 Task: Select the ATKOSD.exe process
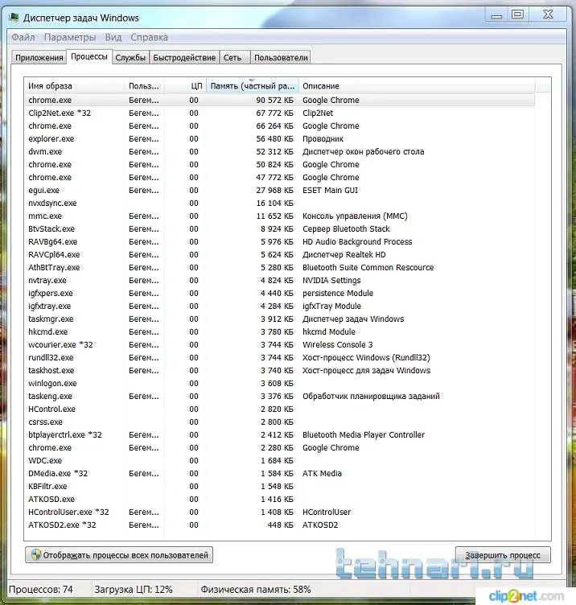click(279, 500)
